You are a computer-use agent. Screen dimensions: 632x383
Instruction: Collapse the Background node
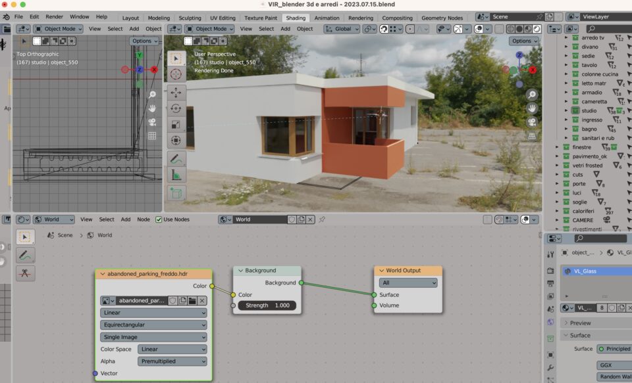point(240,271)
